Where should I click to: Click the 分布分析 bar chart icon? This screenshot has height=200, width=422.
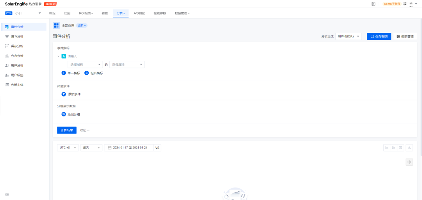(x=7, y=56)
